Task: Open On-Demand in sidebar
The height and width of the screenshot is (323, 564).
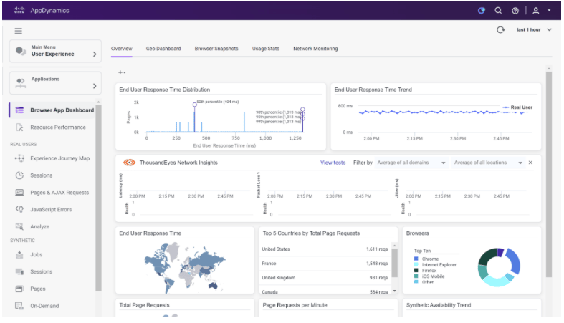Action: pos(52,306)
